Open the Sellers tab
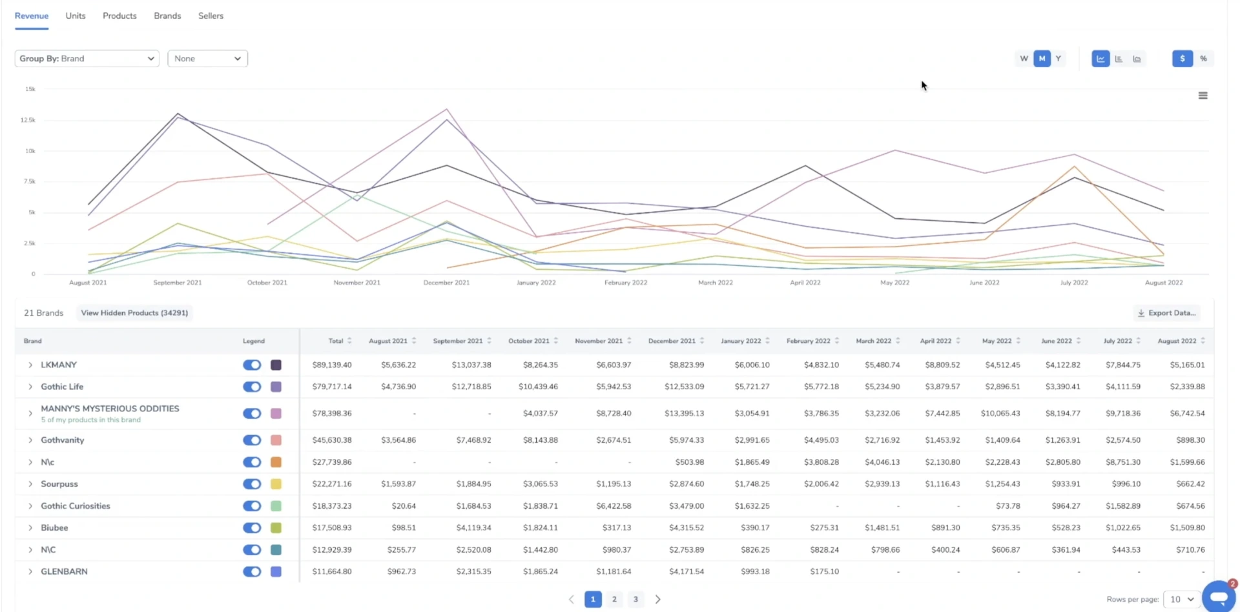 [x=211, y=15]
